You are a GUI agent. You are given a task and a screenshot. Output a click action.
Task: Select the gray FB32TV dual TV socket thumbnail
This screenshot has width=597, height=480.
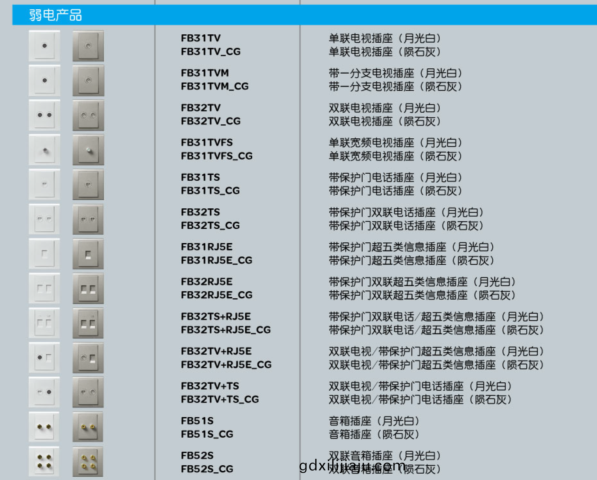88,115
